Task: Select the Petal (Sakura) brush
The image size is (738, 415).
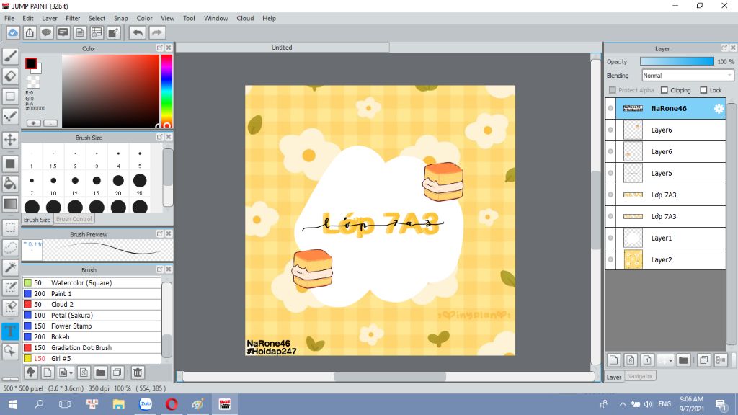Action: (x=72, y=316)
